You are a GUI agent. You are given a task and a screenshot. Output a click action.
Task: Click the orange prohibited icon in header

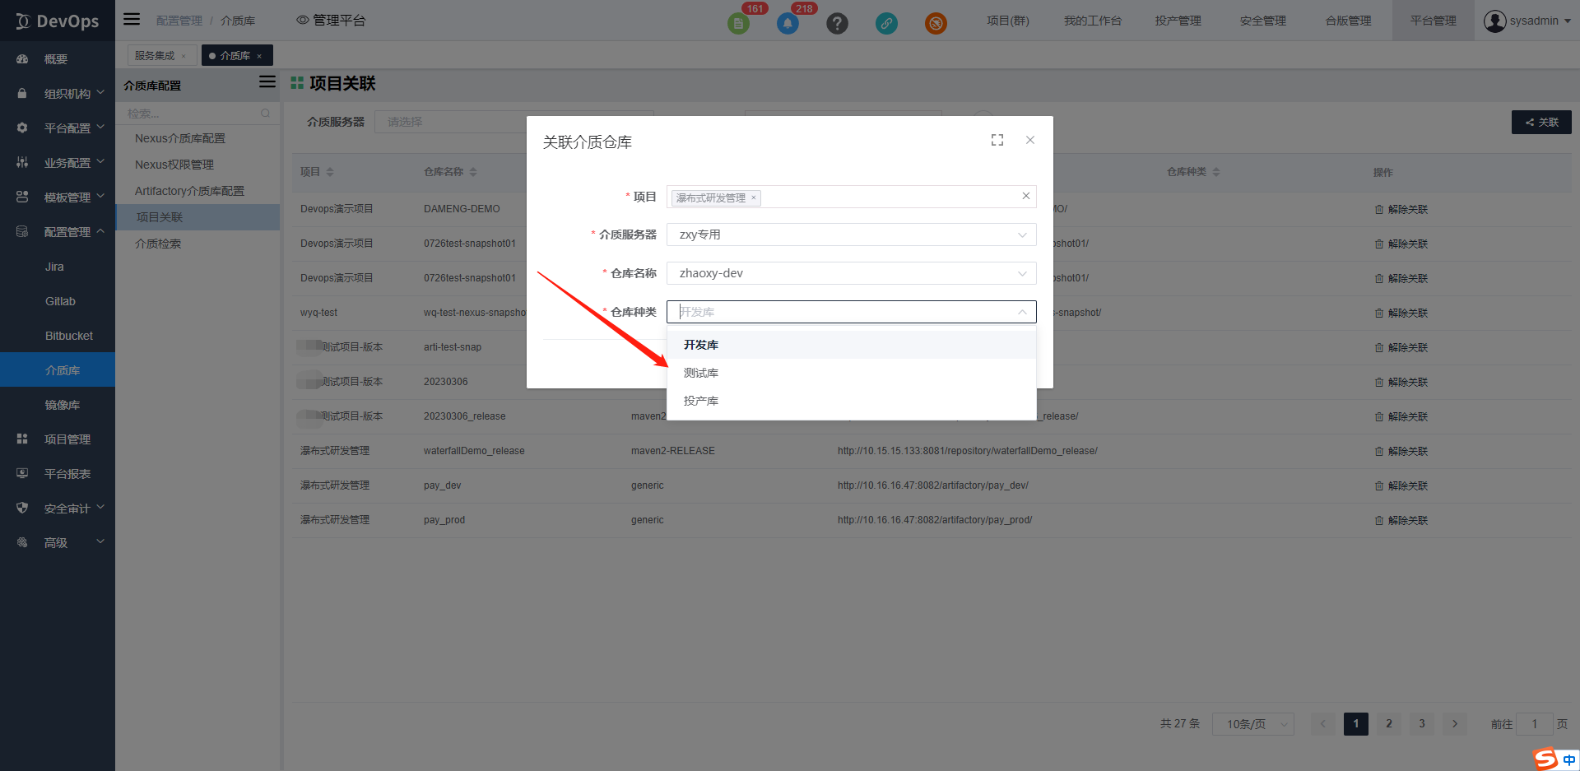click(936, 23)
